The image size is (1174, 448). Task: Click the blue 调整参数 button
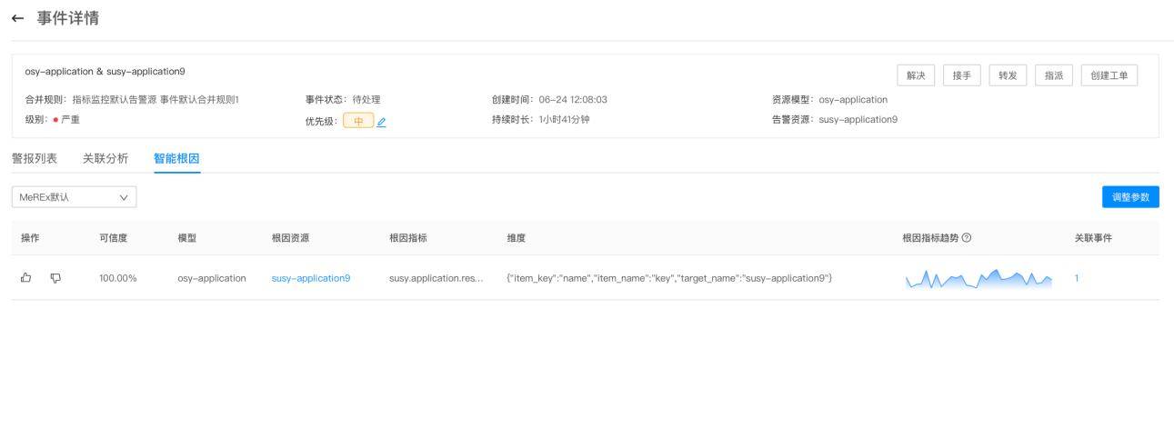(1130, 196)
